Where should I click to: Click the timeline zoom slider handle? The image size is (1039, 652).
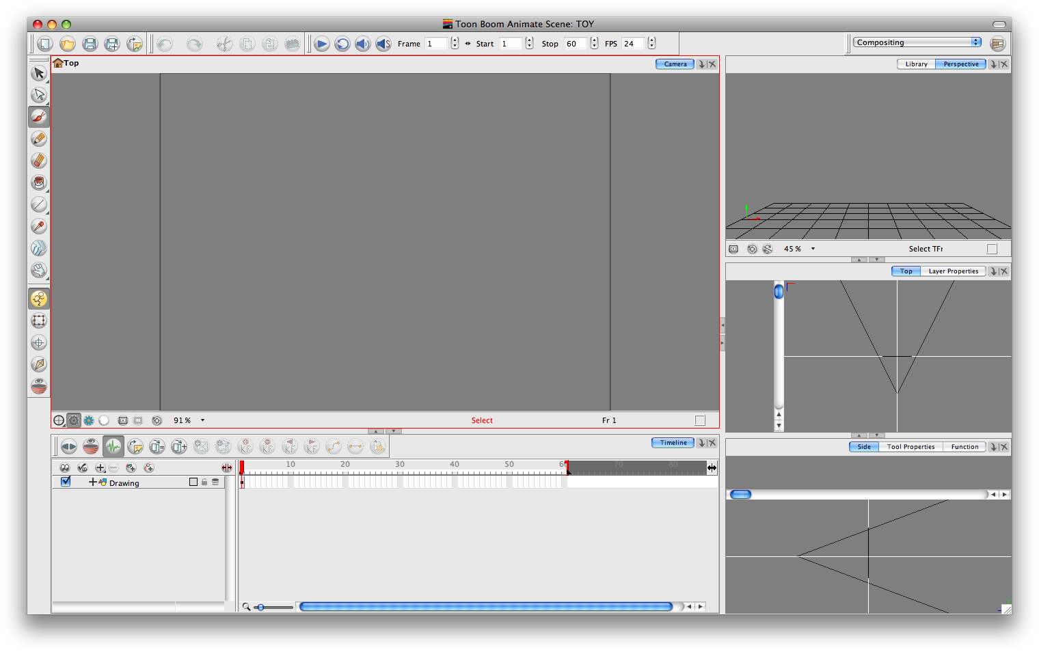(x=260, y=607)
